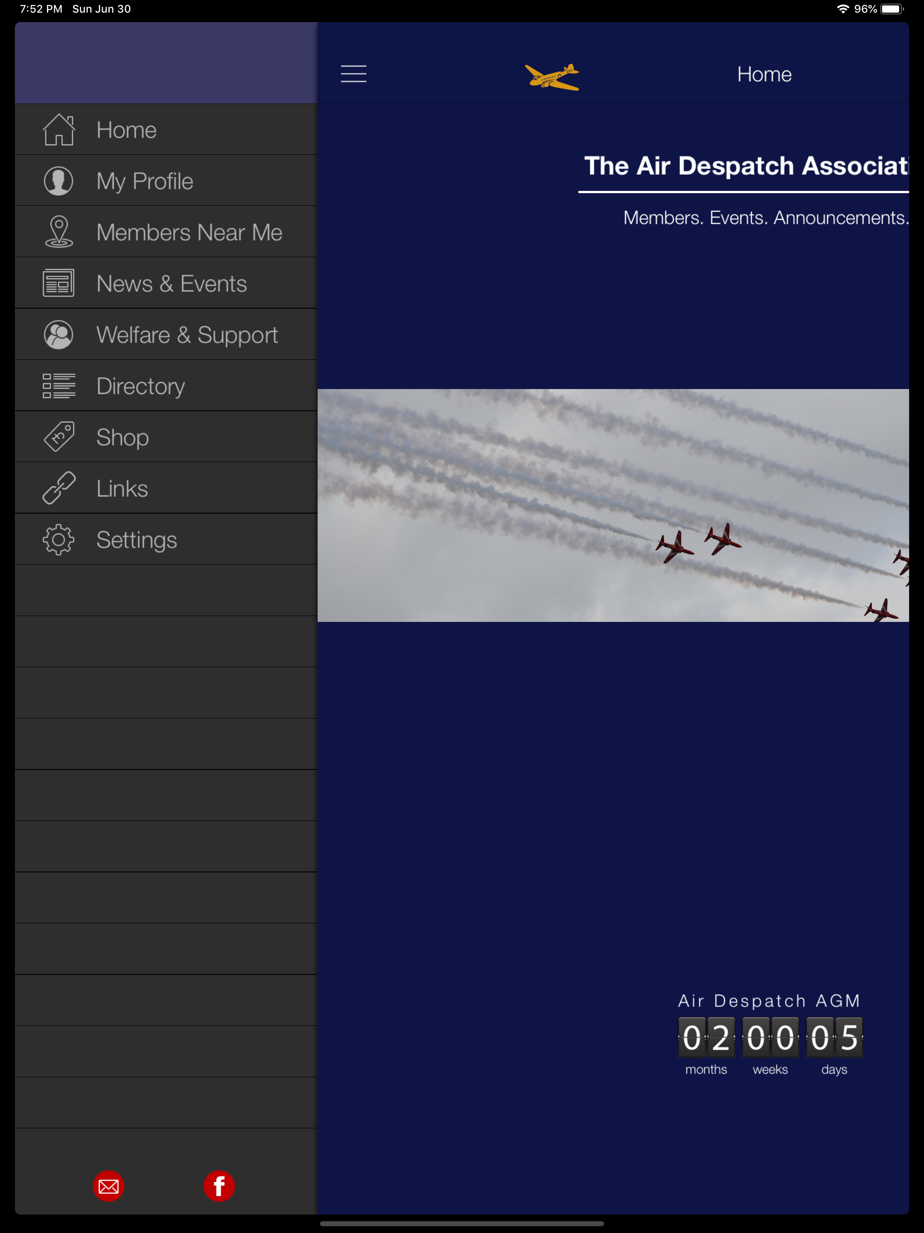This screenshot has width=924, height=1233.
Task: Tap the weeks counter showing 00
Action: pyautogui.click(x=770, y=1037)
